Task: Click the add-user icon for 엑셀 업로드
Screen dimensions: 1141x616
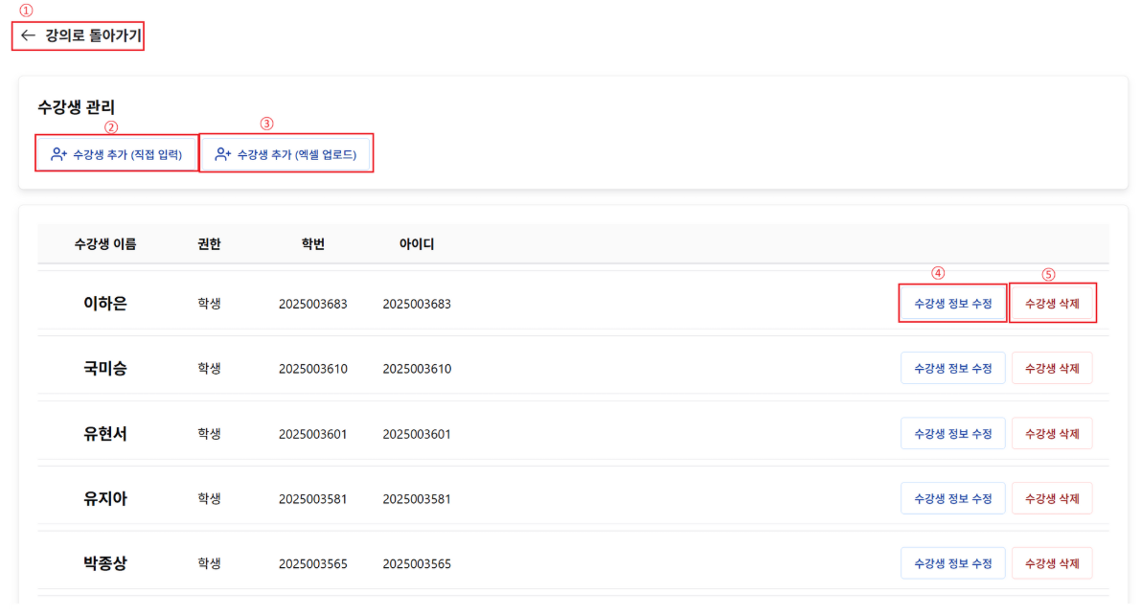Action: coord(223,153)
